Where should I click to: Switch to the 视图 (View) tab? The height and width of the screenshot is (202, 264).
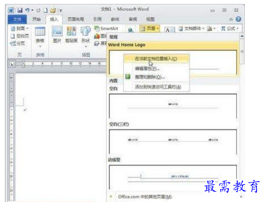tap(150, 19)
